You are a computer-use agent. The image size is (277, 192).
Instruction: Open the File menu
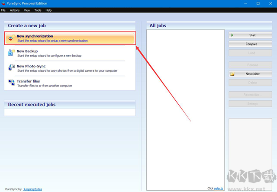pyautogui.click(x=3, y=10)
